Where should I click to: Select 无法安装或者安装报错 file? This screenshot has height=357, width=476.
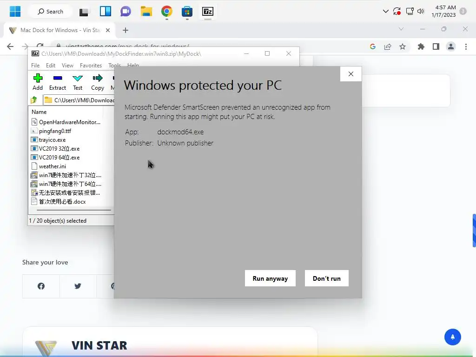click(66, 193)
